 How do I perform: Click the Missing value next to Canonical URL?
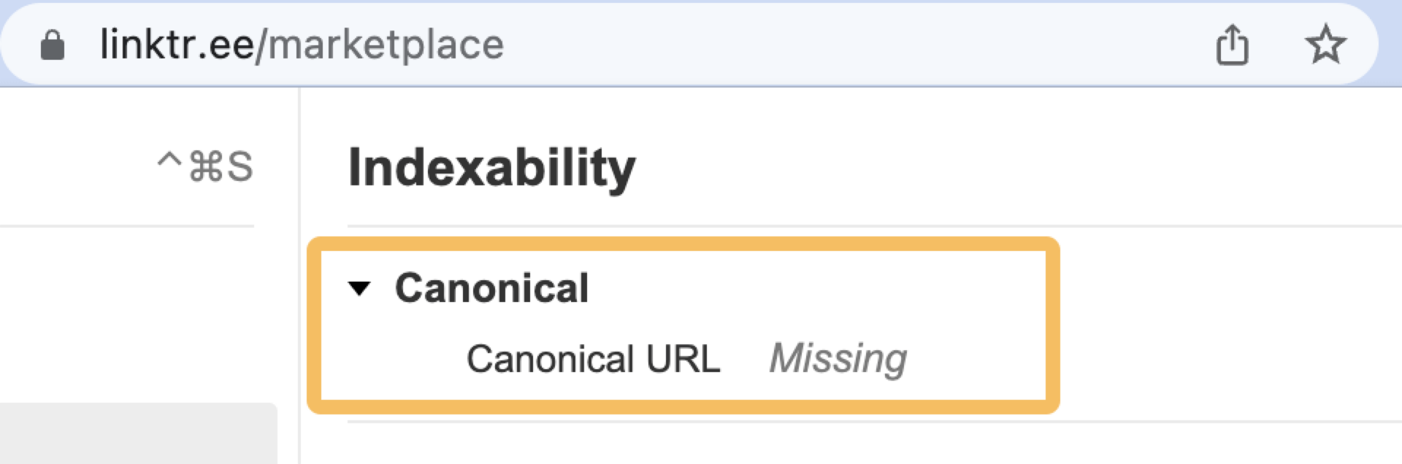pyautogui.click(x=838, y=357)
